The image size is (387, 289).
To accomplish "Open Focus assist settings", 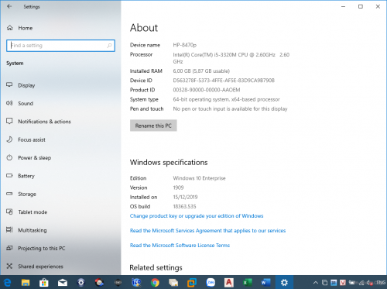I will click(x=32, y=139).
